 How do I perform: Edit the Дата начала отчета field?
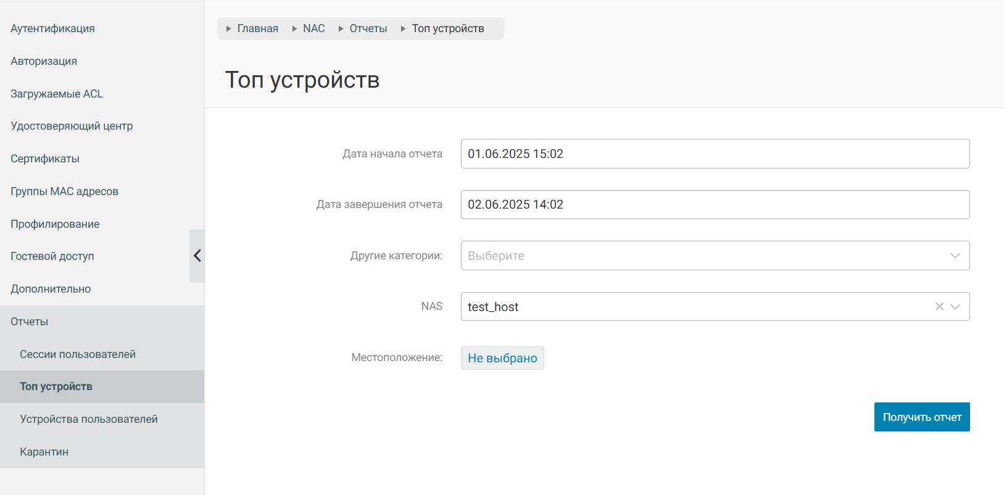(x=715, y=154)
